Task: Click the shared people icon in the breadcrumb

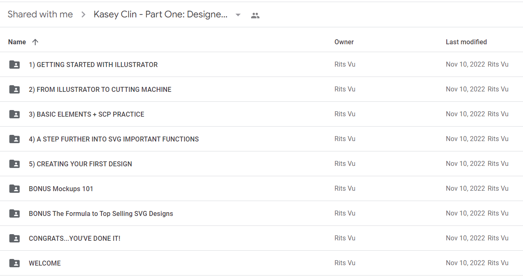Action: point(255,15)
